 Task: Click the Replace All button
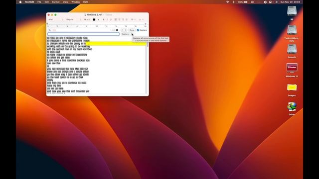click(x=132, y=34)
